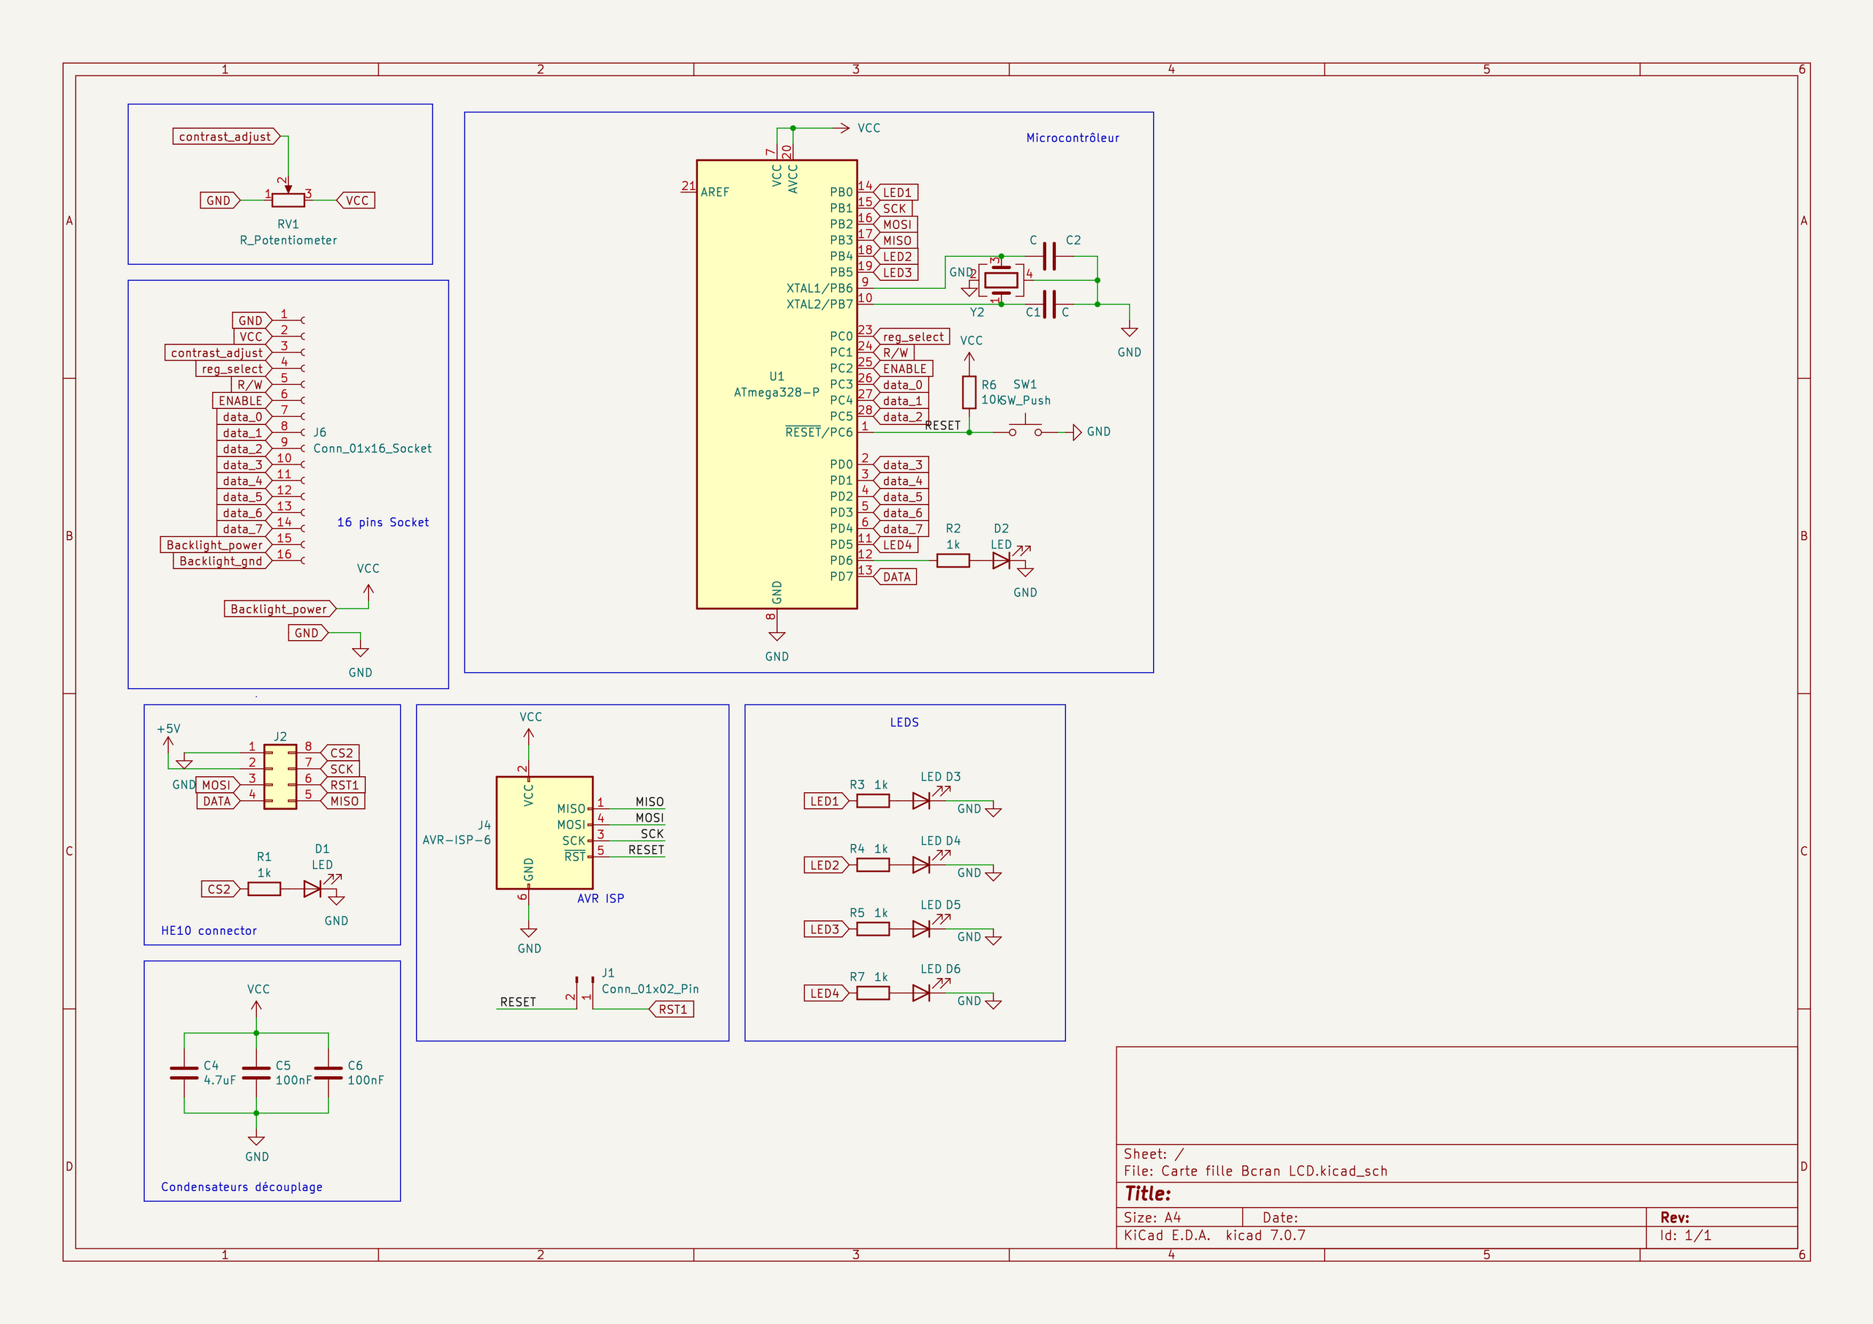Select the J2 HE10 connector body
The height and width of the screenshot is (1324, 1873).
click(279, 777)
